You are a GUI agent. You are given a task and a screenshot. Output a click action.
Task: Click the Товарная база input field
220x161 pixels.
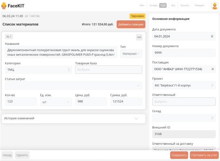(x=108, y=70)
